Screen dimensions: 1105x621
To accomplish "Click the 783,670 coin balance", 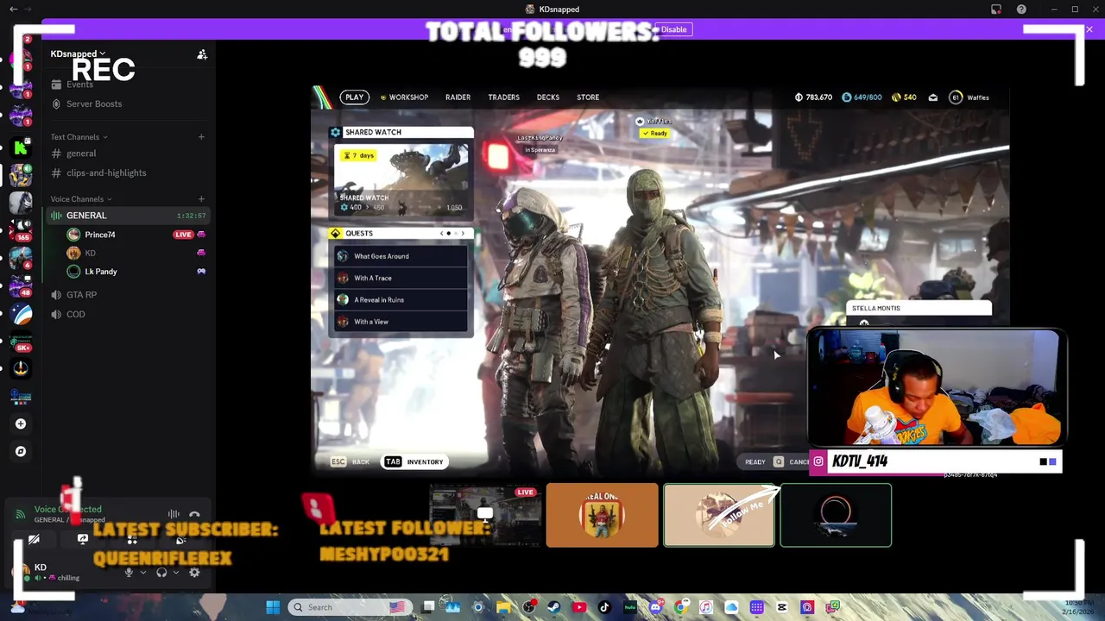I will coord(813,97).
